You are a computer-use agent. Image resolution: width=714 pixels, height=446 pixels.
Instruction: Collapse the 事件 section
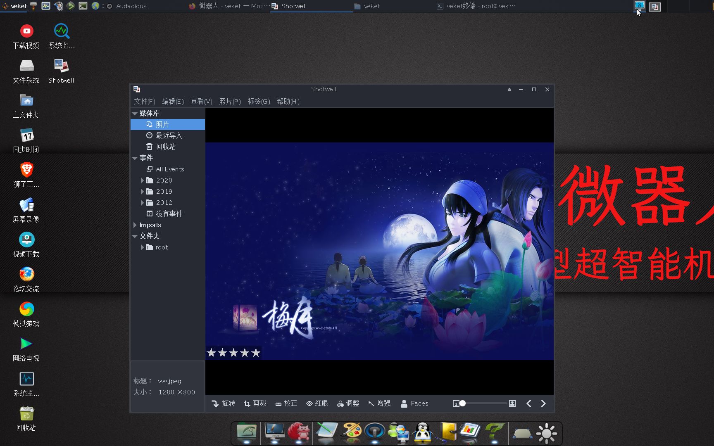coord(135,158)
